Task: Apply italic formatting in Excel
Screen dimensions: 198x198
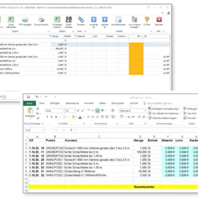Action: point(52,117)
